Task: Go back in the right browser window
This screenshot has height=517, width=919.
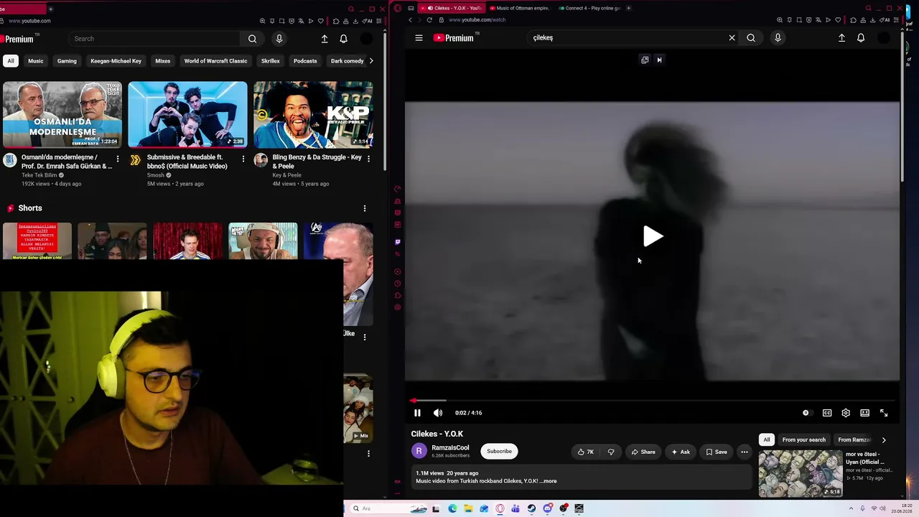Action: click(x=410, y=20)
